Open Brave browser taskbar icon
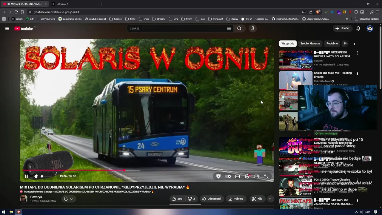The width and height of the screenshot is (382, 215). [19, 212]
